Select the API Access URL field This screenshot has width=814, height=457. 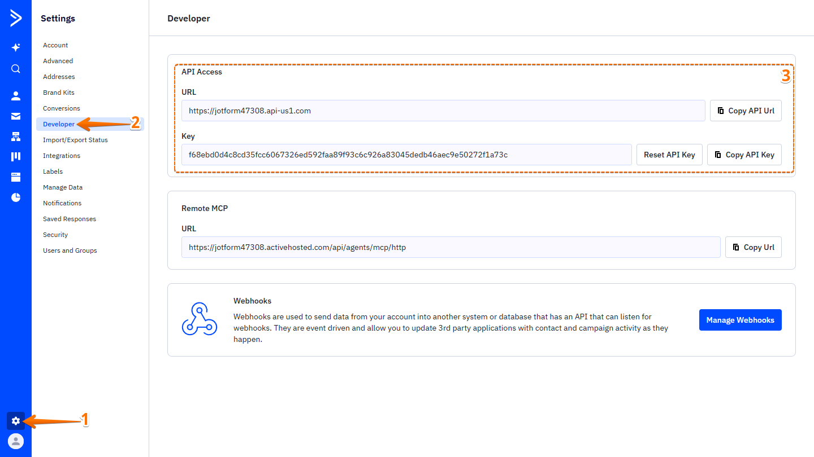tap(443, 111)
